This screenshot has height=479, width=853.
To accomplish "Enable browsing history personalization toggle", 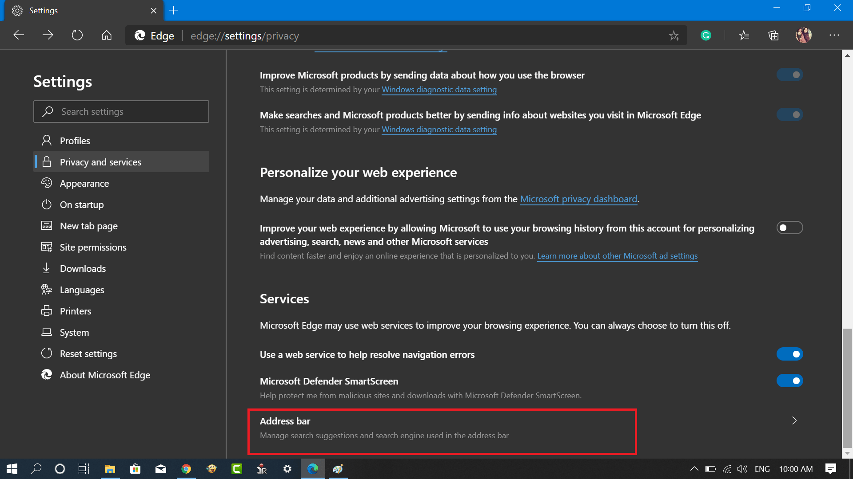I will 789,228.
